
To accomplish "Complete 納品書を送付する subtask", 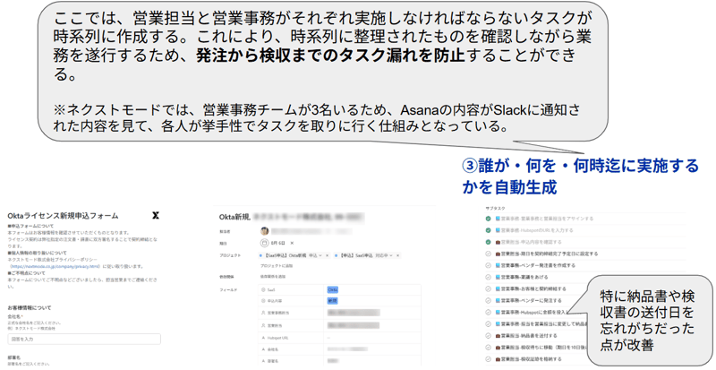I will (x=488, y=336).
